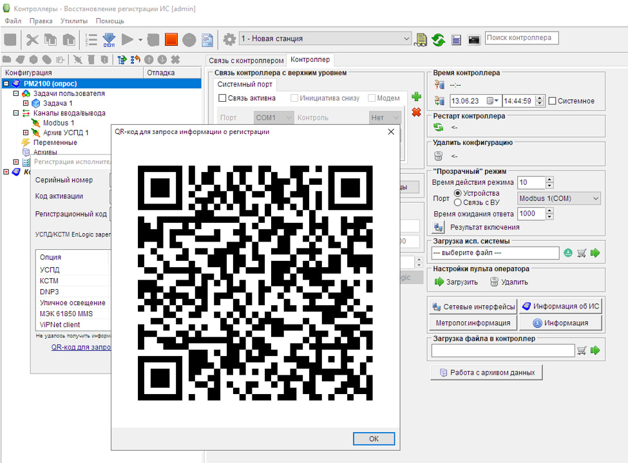Click green arrow in Загрузка файла в контроллер
Image resolution: width=628 pixels, height=463 pixels.
(595, 350)
